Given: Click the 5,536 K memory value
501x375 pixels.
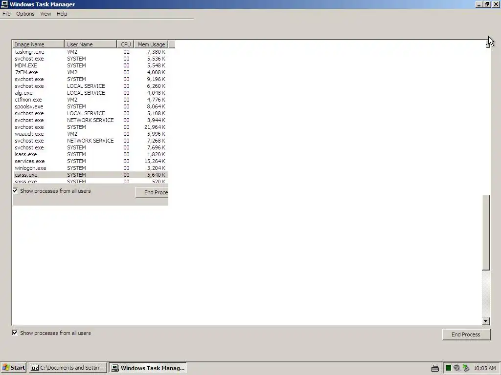Looking at the screenshot, I should click(156, 59).
